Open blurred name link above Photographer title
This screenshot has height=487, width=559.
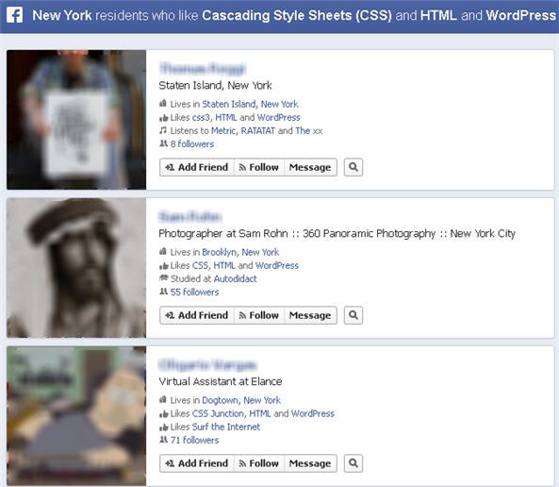pos(190,216)
